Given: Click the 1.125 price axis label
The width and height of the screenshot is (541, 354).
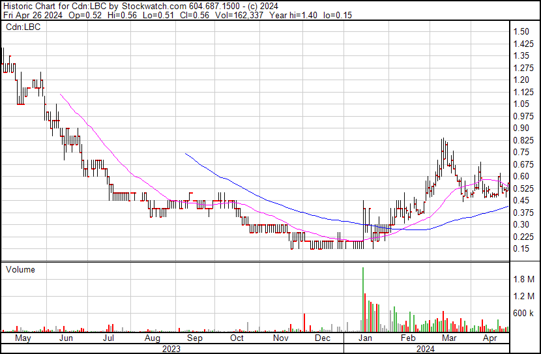Looking at the screenshot, I should (x=523, y=92).
